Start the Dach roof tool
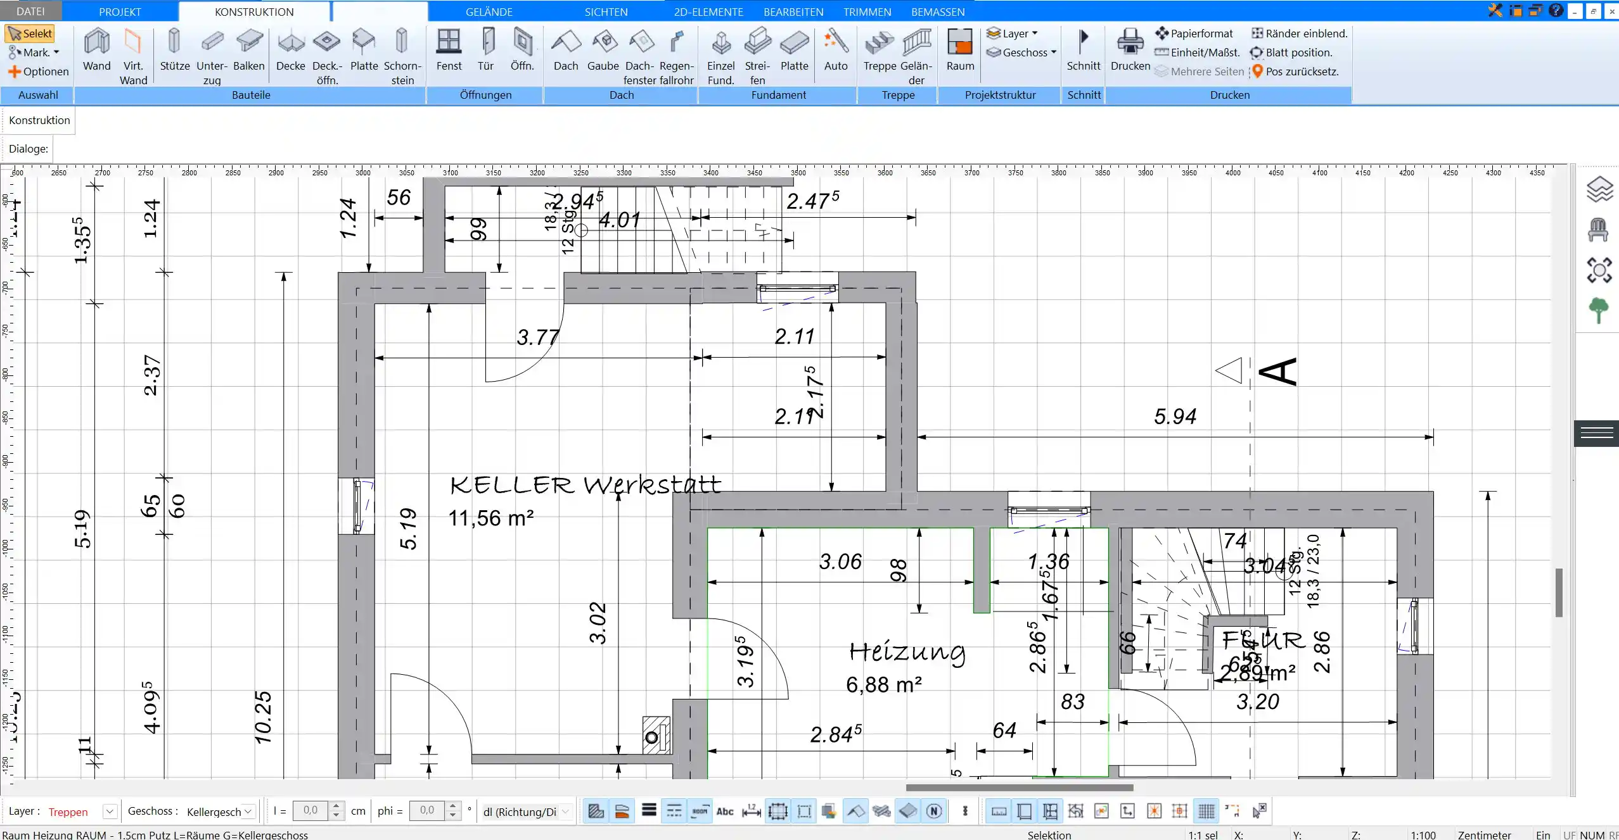 point(566,51)
